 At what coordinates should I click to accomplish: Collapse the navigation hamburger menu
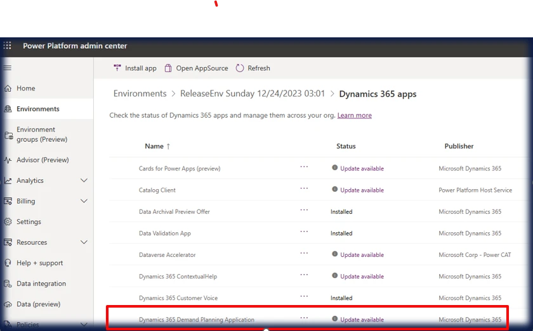coord(7,68)
